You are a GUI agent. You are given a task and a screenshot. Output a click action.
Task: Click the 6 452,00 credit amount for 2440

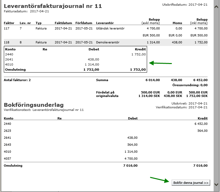201,124
